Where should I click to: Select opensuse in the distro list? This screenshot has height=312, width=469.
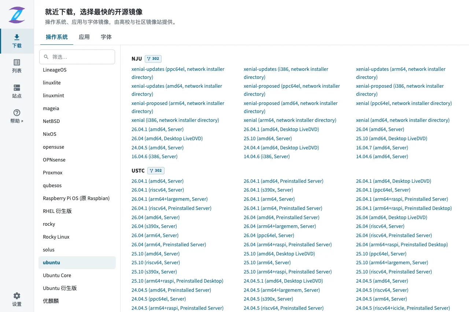[77, 147]
